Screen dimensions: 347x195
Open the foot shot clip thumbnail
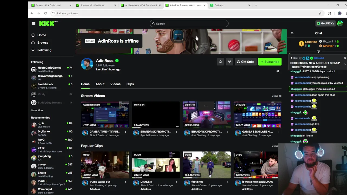point(207,165)
